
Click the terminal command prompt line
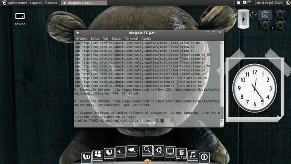[x=119, y=120]
